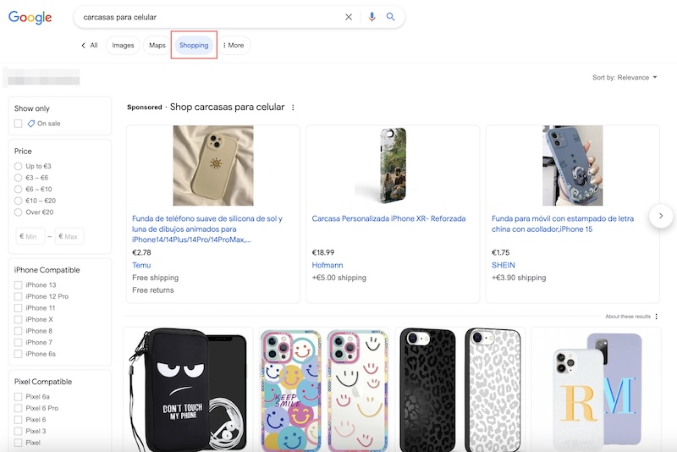Open the Temu seller link

pos(141,265)
